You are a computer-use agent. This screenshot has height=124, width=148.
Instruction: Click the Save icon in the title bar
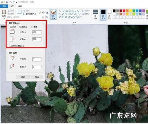coord(7,2)
